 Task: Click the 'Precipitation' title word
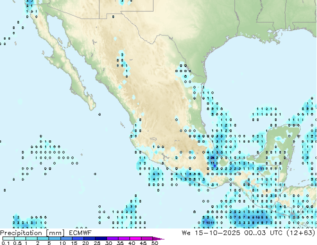(x=21, y=233)
